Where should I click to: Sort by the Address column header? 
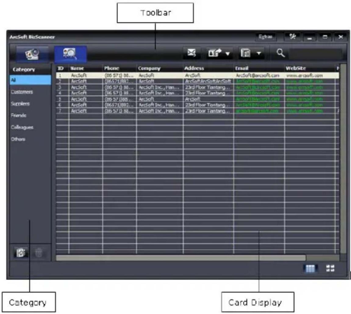208,69
